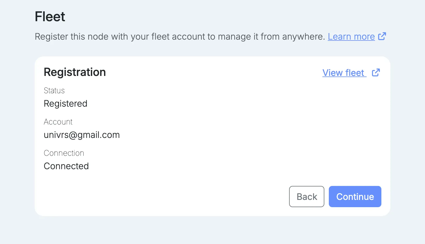This screenshot has width=425, height=244.
Task: Select the univrs@gmail.com account email
Action: (82, 135)
